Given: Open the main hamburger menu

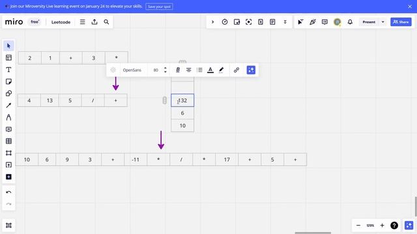Looking at the screenshot, I should tap(83, 22).
